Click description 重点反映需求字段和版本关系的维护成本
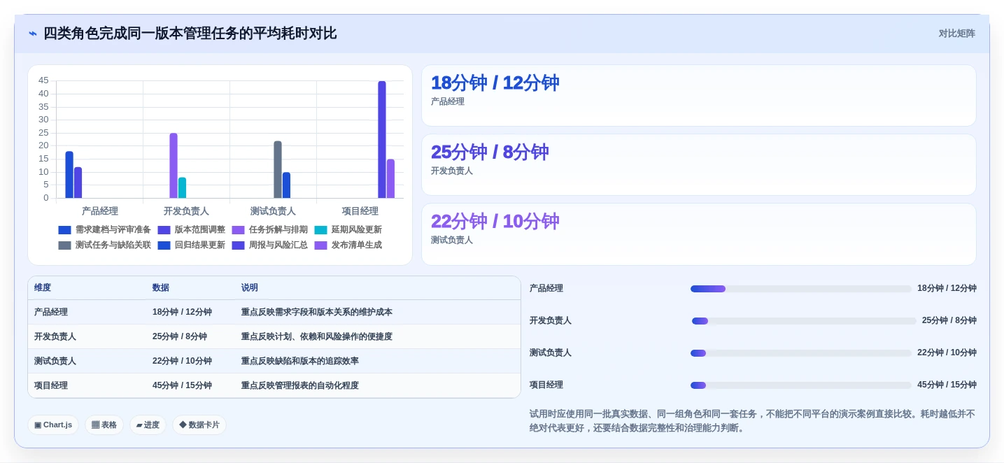This screenshot has width=1004, height=463. 317,312
